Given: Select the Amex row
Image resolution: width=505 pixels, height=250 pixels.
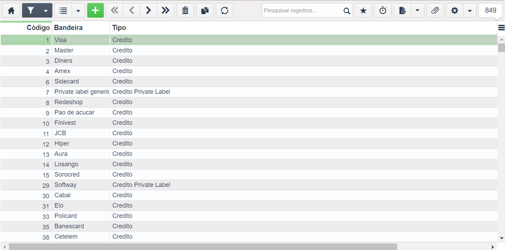Looking at the screenshot, I should (249, 71).
